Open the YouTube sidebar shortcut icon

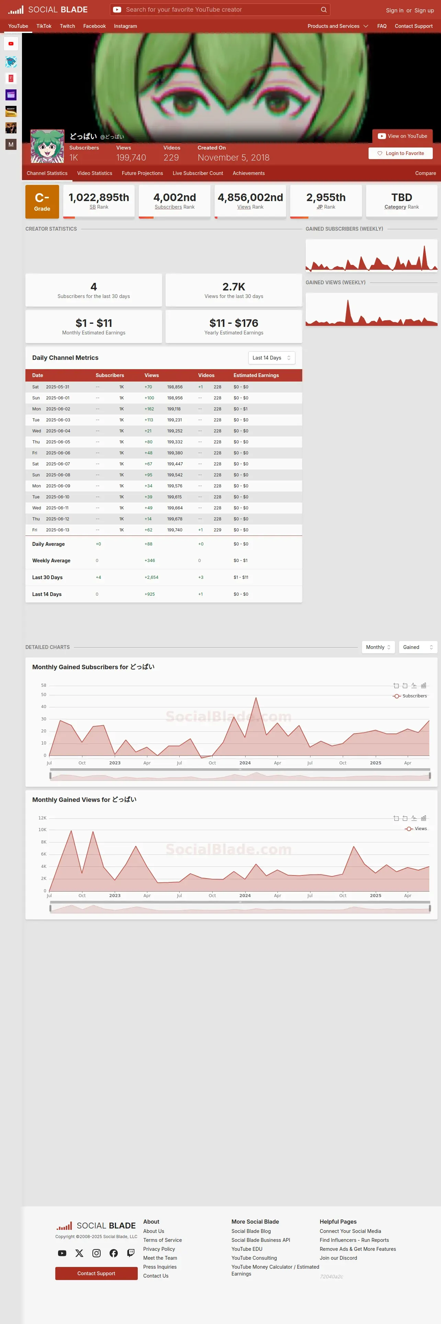click(11, 44)
